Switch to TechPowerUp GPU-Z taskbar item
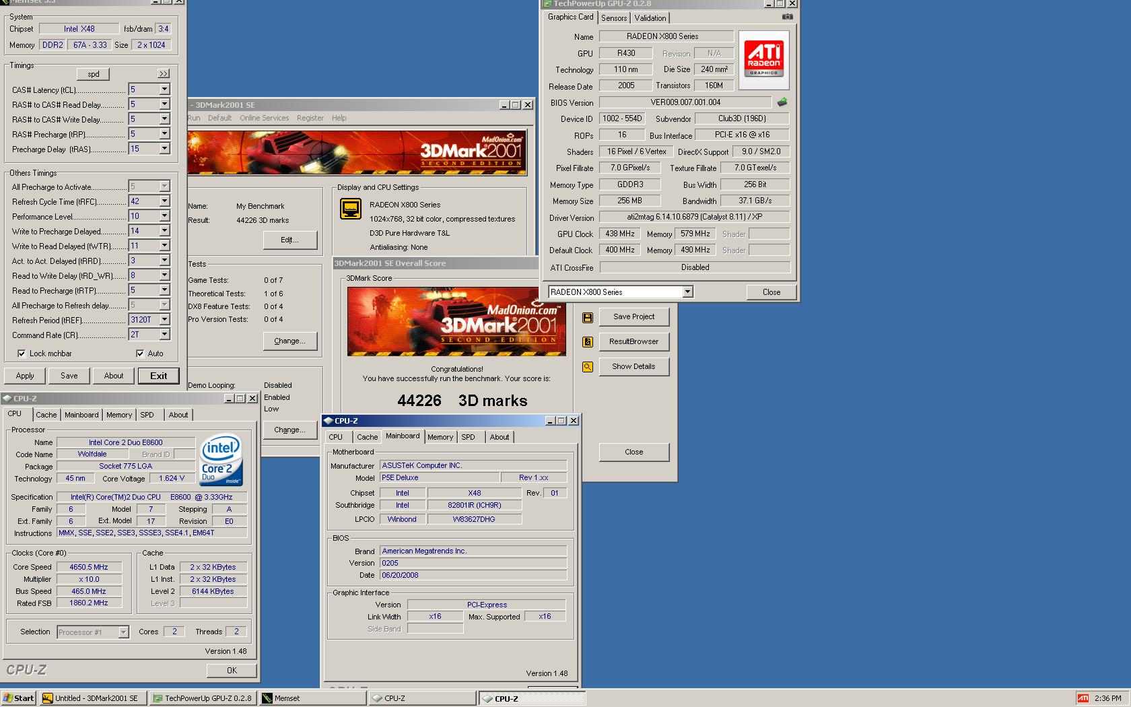This screenshot has height=707, width=1131. (x=203, y=698)
